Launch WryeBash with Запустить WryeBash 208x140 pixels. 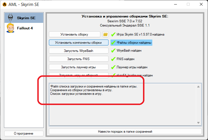pos(79,51)
